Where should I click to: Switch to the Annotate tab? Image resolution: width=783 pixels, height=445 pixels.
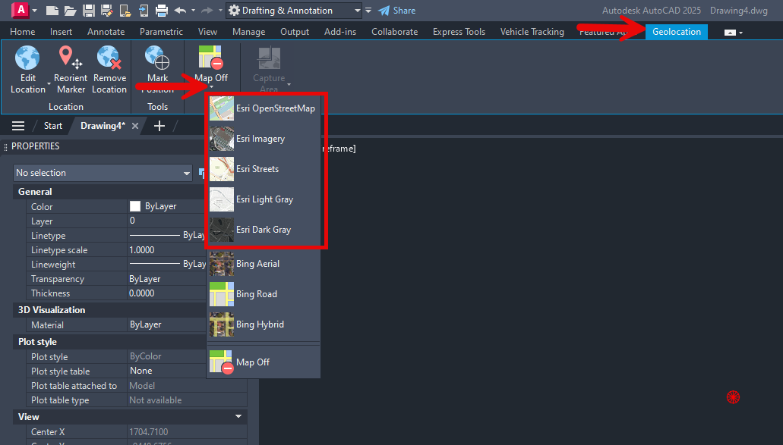[x=106, y=32]
